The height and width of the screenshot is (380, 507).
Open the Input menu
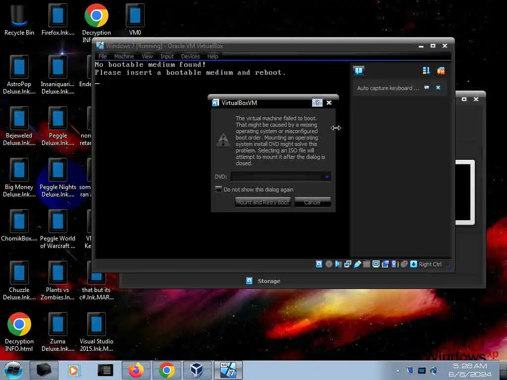click(x=167, y=56)
